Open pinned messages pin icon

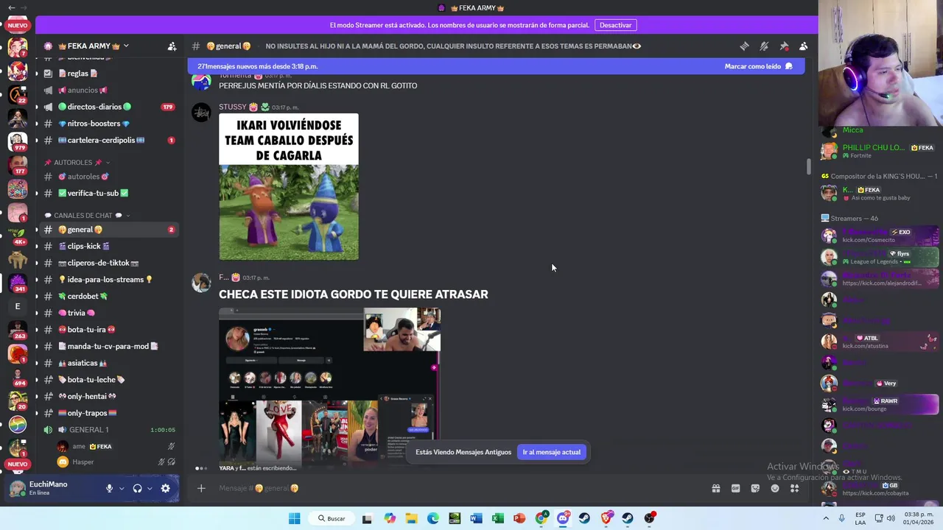click(x=784, y=46)
